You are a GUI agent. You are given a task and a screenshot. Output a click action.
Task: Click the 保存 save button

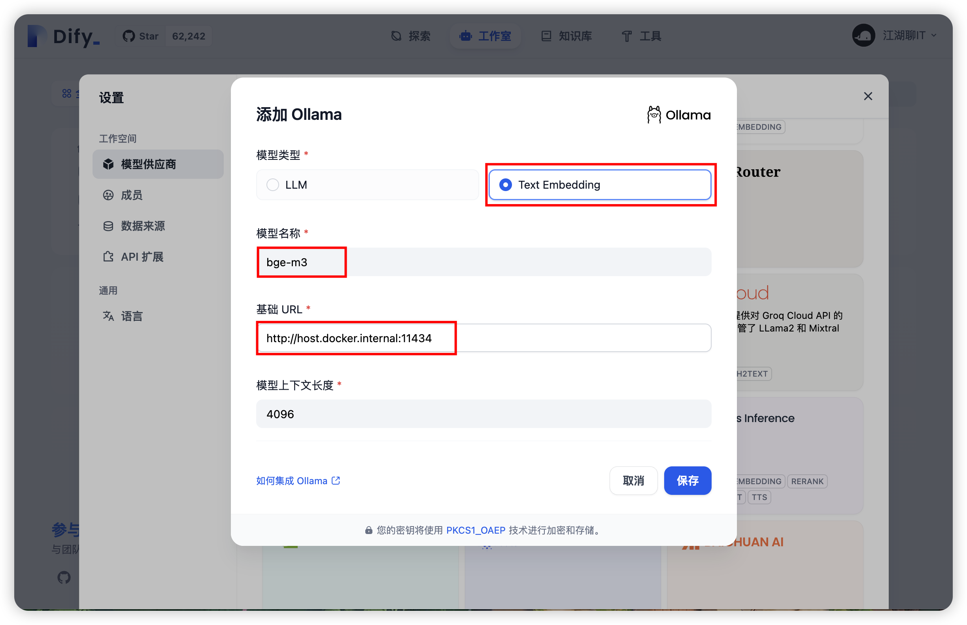click(x=687, y=480)
